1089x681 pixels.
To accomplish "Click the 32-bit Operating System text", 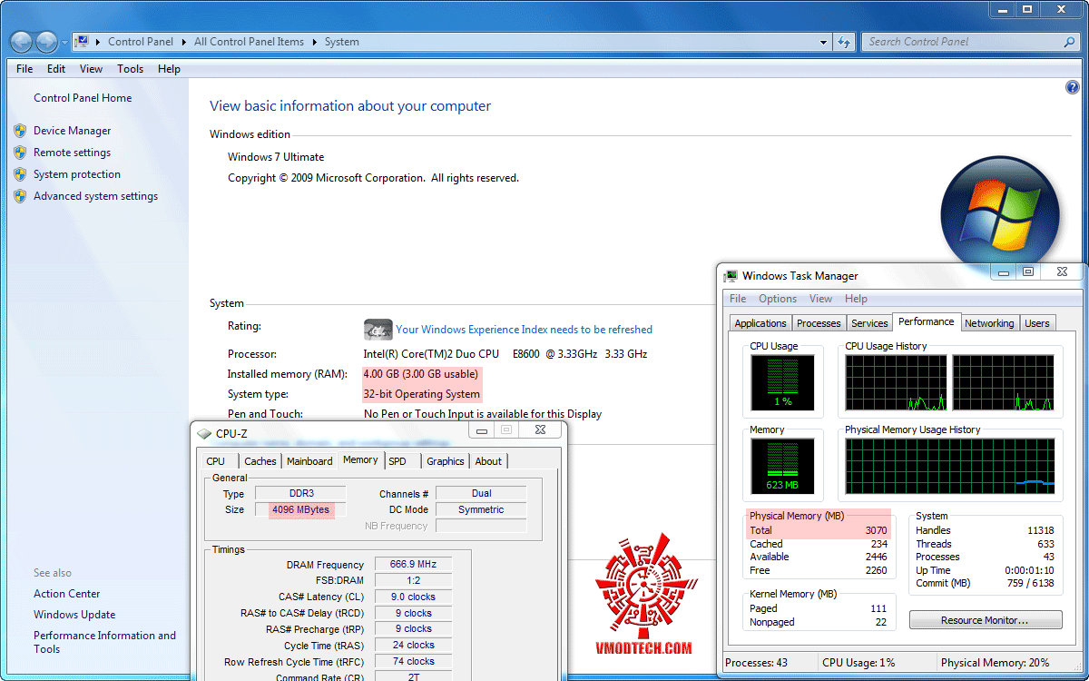I will click(421, 394).
